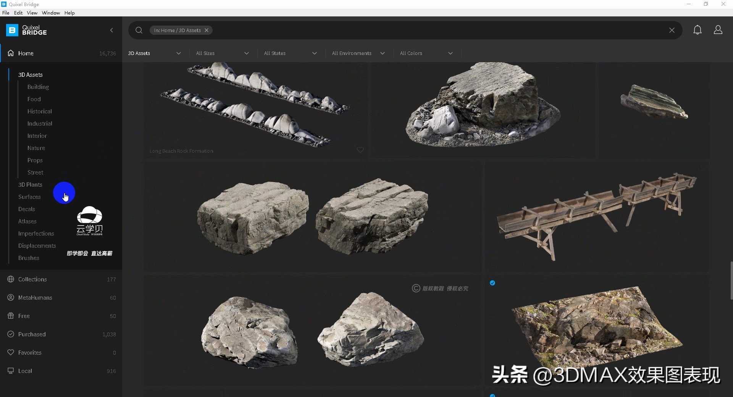Open Collections from the sidebar
The width and height of the screenshot is (733, 397).
point(32,279)
